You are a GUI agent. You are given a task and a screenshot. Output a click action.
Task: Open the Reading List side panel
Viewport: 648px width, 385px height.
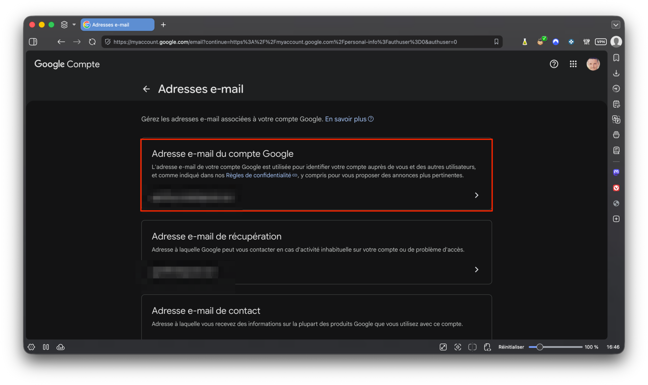point(616,150)
